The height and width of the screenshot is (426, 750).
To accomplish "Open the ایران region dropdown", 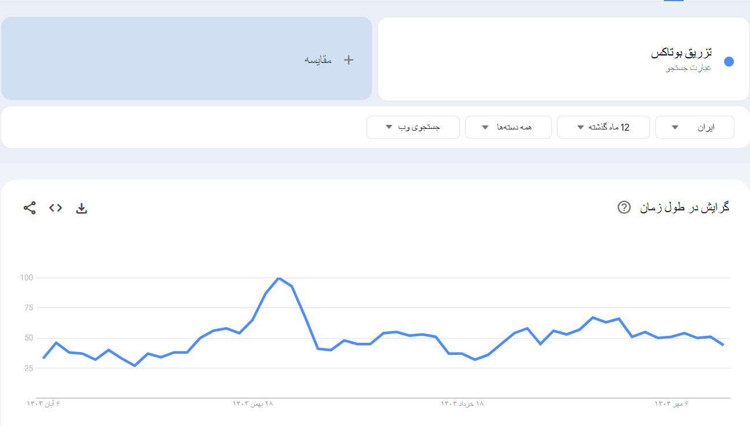I will (x=695, y=127).
